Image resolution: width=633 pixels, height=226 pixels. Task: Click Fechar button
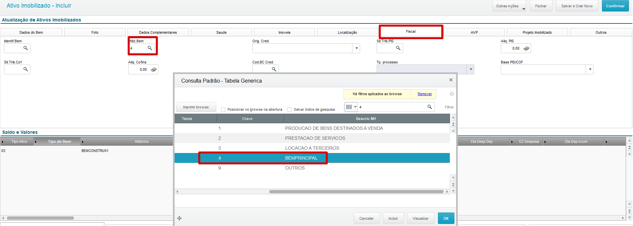tap(541, 6)
